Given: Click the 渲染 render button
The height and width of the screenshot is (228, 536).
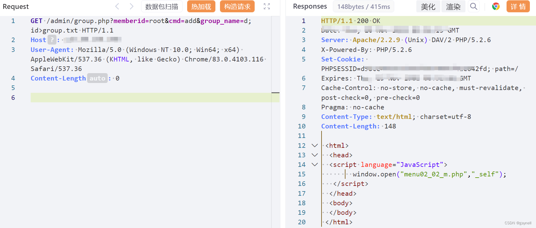Looking at the screenshot, I should pos(453,6).
